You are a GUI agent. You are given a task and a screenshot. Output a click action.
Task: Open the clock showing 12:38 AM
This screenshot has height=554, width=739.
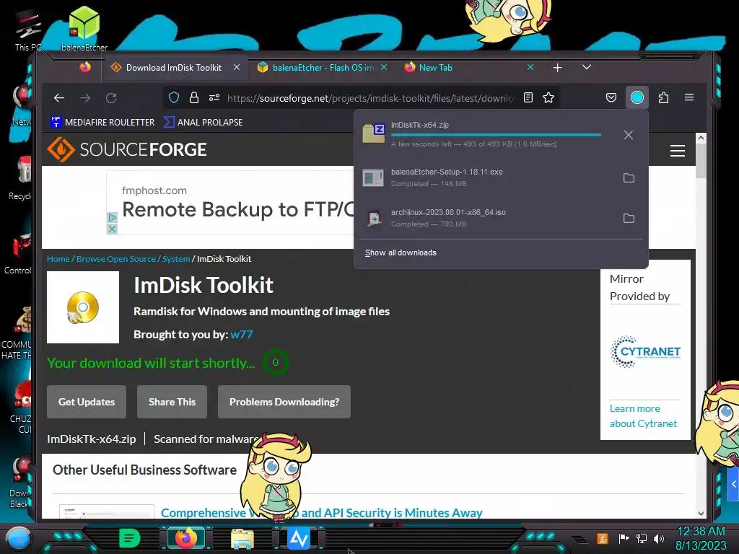(x=701, y=538)
